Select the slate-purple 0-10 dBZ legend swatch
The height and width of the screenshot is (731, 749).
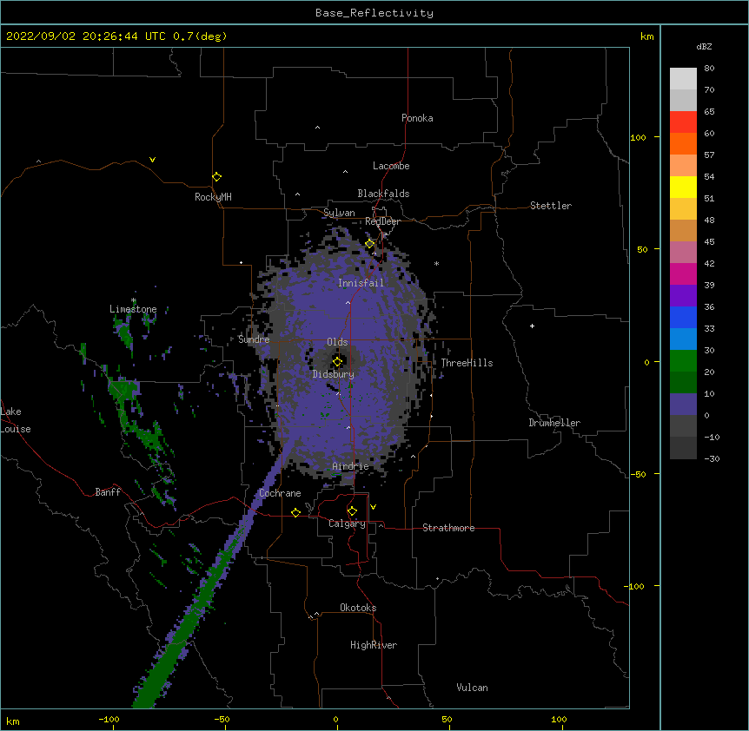683,405
